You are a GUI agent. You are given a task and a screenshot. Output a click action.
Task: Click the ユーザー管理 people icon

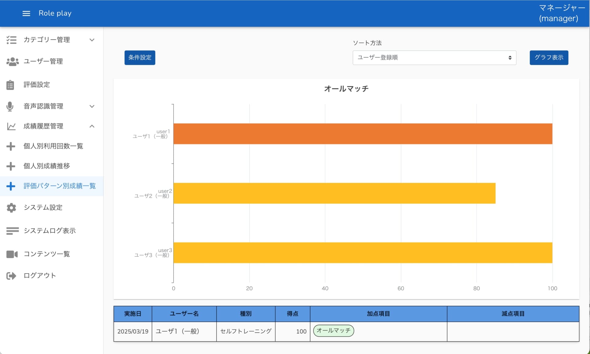point(12,61)
